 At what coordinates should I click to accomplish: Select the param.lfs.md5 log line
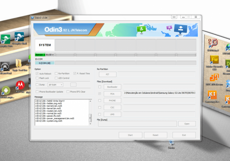pos(48,116)
